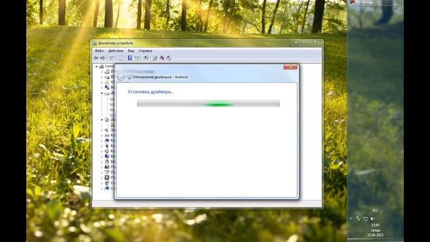Expand the DVD drive category node
Image resolution: width=430 pixels, height=242 pixels.
tap(101, 72)
